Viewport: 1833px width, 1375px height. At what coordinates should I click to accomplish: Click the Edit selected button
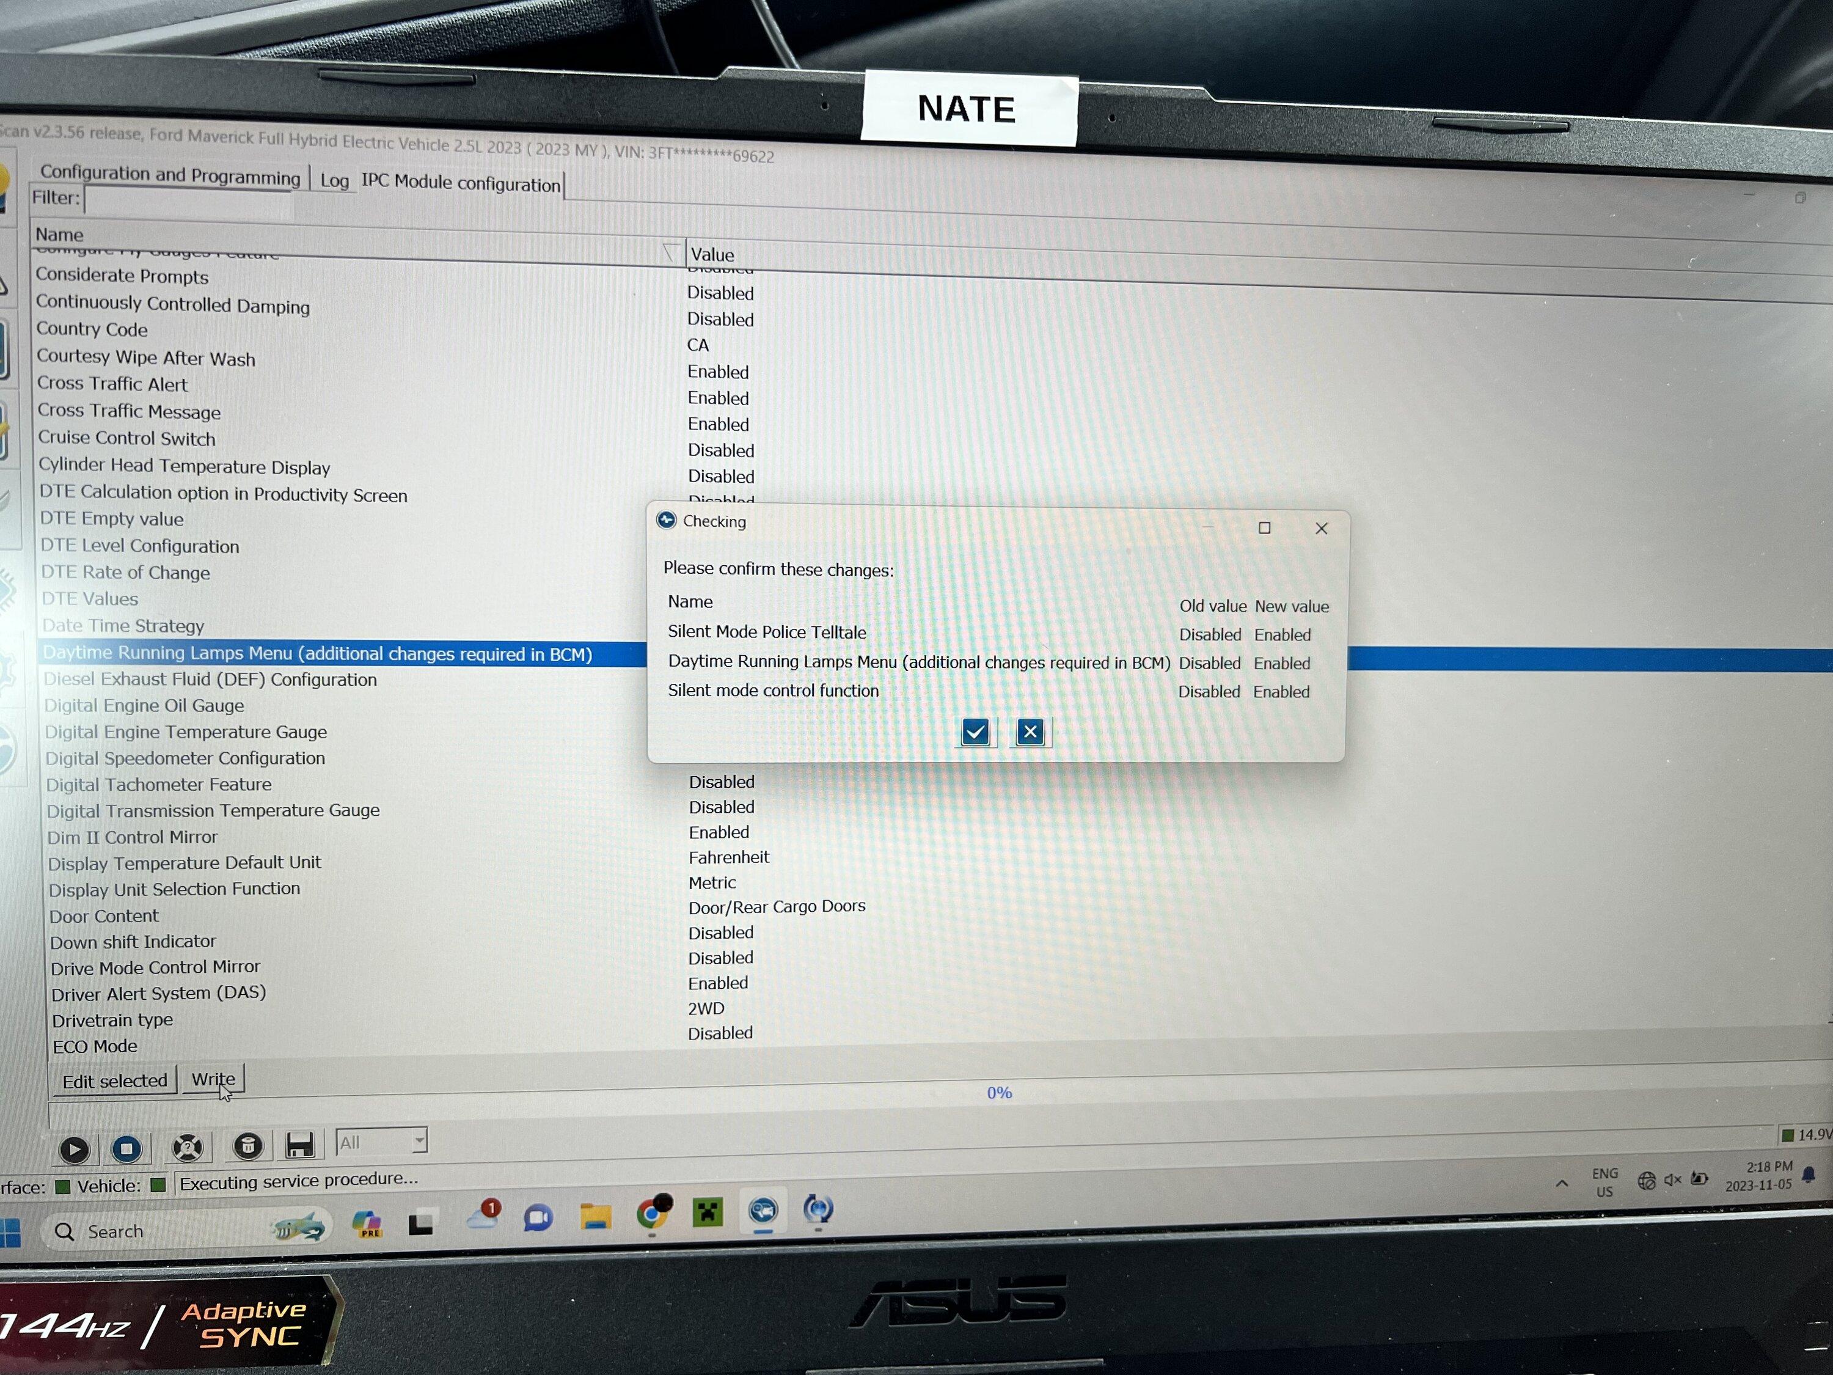pos(114,1081)
